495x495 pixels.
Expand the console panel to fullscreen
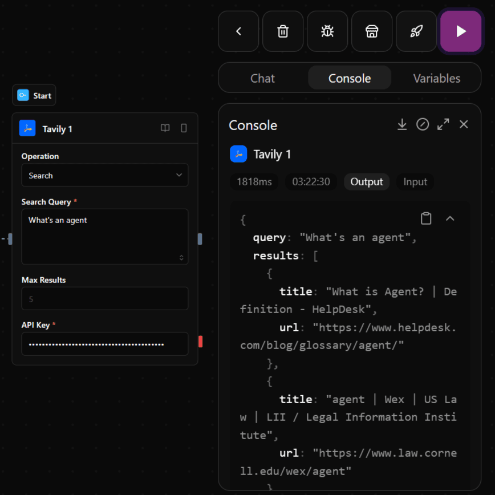[443, 124]
